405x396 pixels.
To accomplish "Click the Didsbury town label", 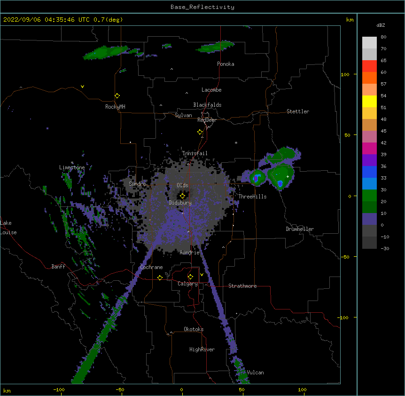I will tap(180, 203).
